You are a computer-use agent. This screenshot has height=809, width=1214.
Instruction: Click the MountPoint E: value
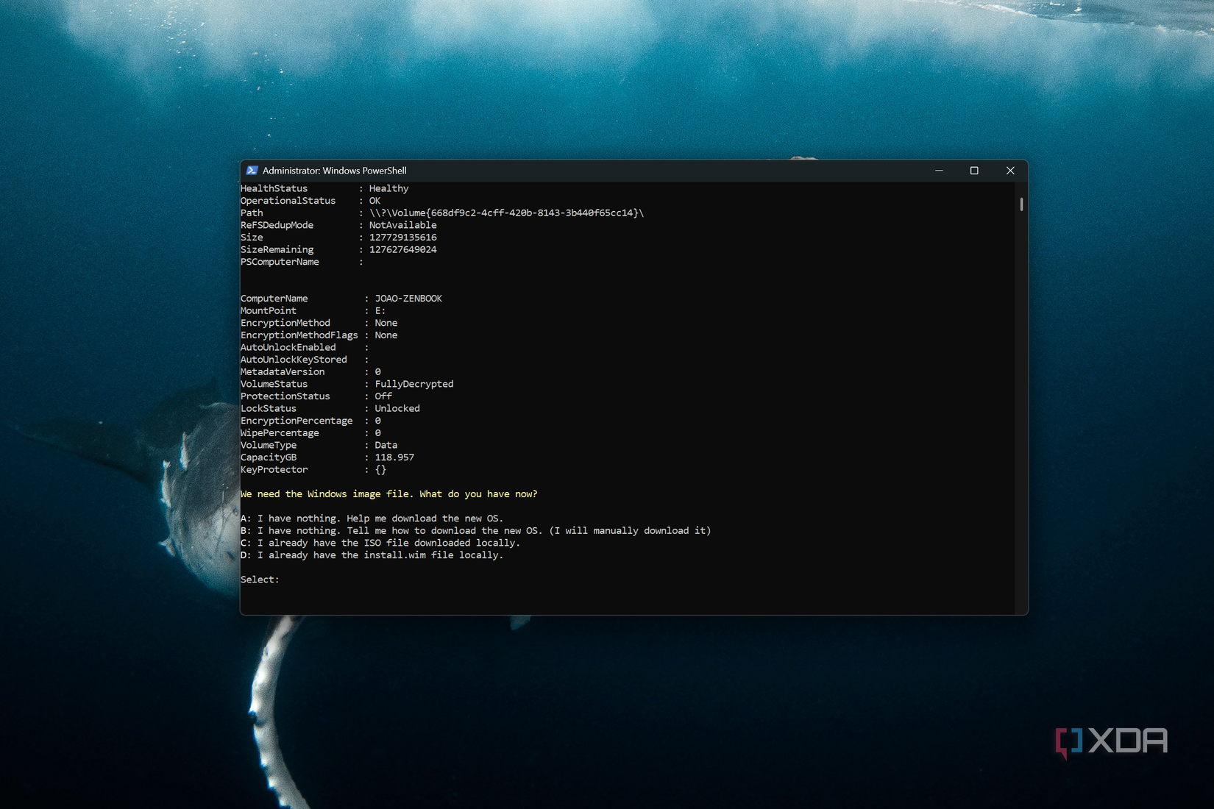380,310
